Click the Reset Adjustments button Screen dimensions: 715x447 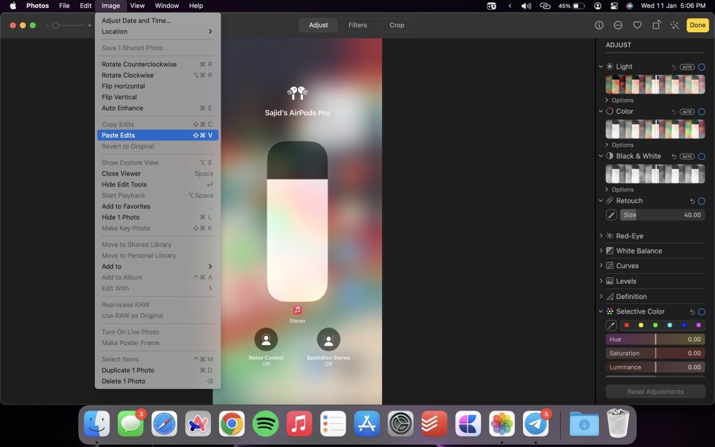655,391
